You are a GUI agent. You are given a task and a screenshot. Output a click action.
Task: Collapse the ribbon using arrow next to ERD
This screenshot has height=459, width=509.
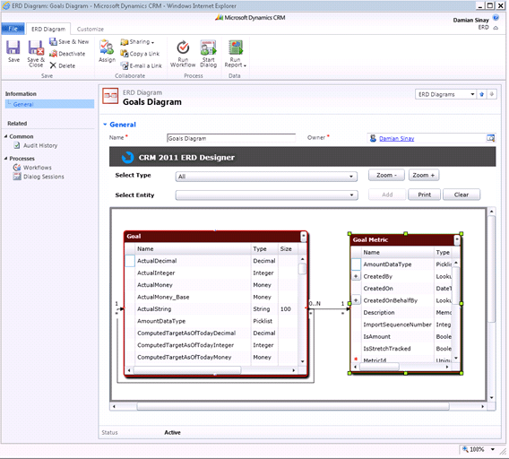[x=496, y=28]
